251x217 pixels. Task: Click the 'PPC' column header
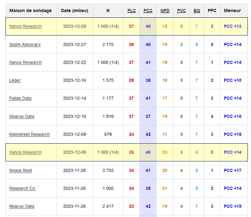212,10
